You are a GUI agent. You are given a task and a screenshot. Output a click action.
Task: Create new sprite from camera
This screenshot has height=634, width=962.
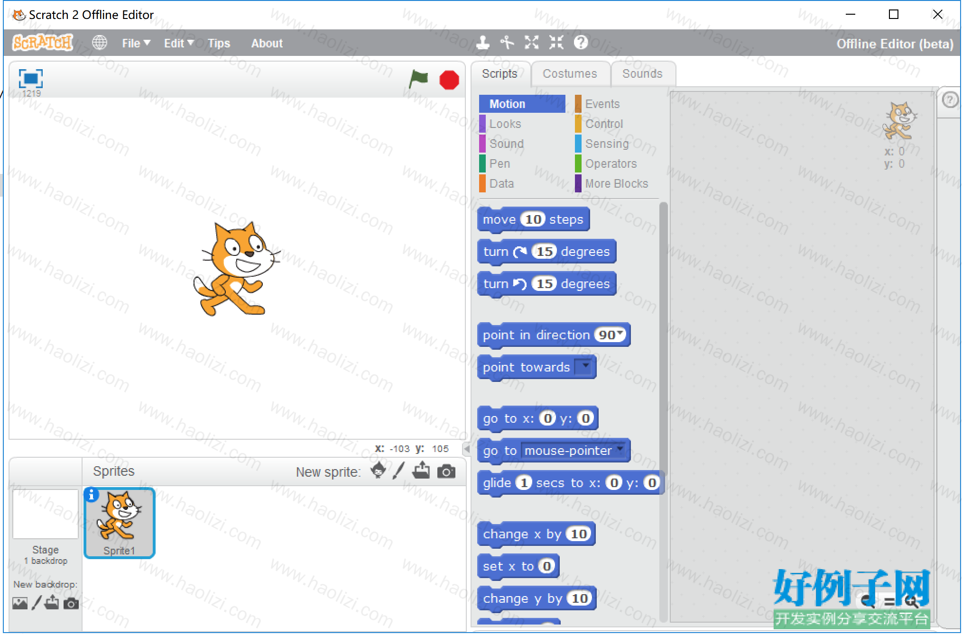[446, 471]
